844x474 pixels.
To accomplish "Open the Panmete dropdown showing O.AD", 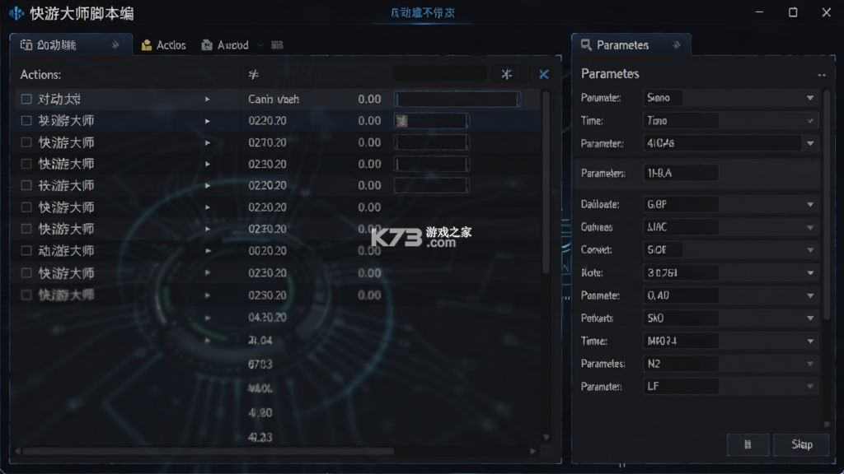I will point(810,295).
